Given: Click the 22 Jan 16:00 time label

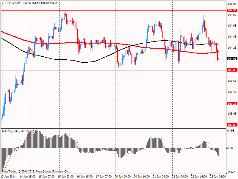Looking at the screenshot, I should click(x=199, y=177).
